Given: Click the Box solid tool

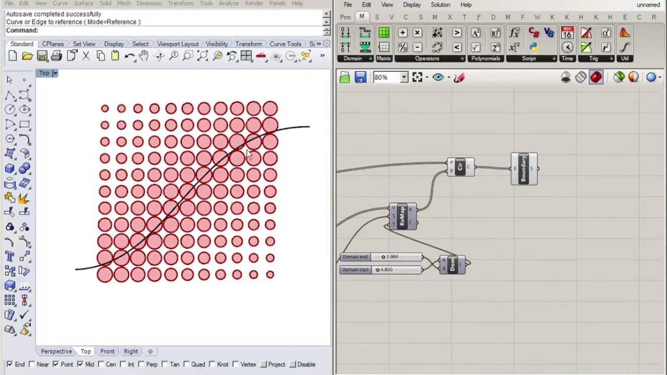Looking at the screenshot, I should (10, 168).
